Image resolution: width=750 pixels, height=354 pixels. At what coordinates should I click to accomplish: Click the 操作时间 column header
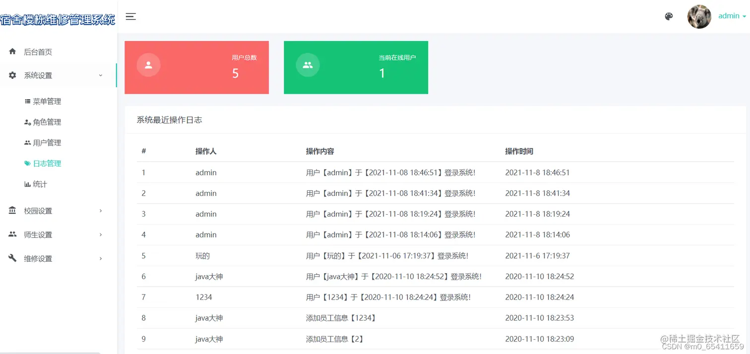coord(519,151)
